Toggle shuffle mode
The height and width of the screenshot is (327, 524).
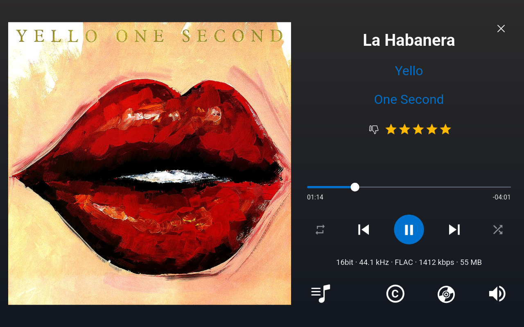coord(498,230)
